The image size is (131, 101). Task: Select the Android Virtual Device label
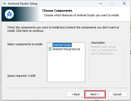(x=67, y=49)
